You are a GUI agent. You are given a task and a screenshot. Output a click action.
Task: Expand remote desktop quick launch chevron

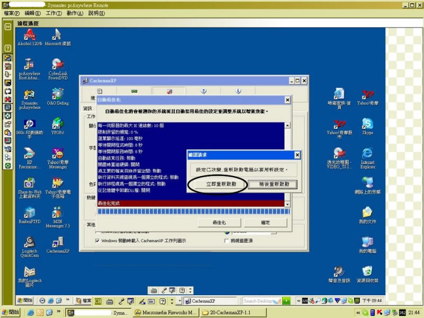pyautogui.click(x=67, y=299)
